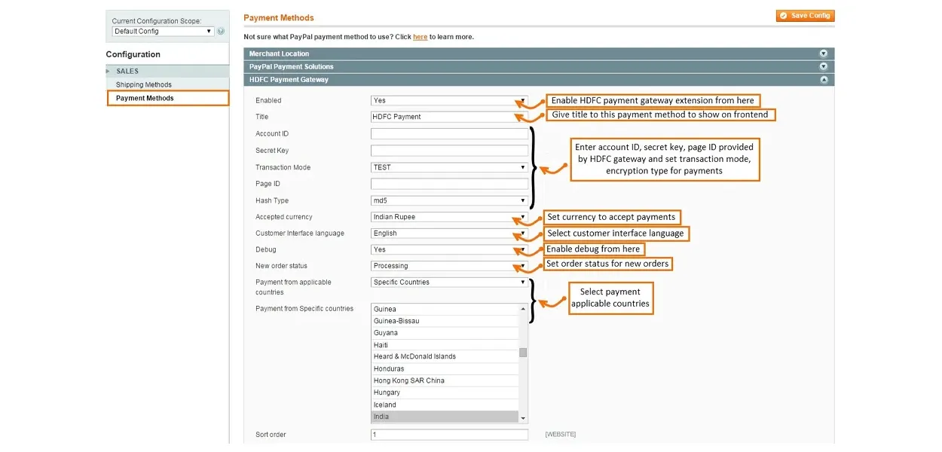Open the Accepted currency dropdown

point(449,217)
